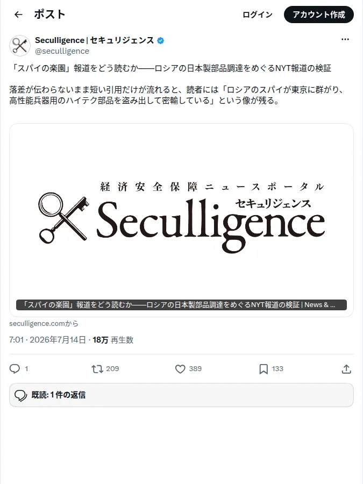Click the seculligence.comから source link

[44, 324]
